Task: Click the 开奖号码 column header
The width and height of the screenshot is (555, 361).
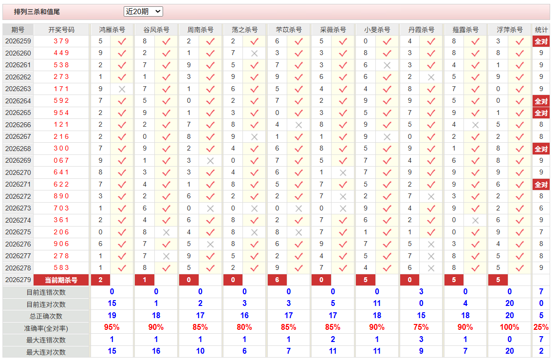Action: (61, 30)
